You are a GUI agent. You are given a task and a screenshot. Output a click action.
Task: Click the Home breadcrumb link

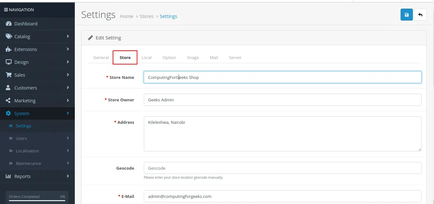point(126,16)
